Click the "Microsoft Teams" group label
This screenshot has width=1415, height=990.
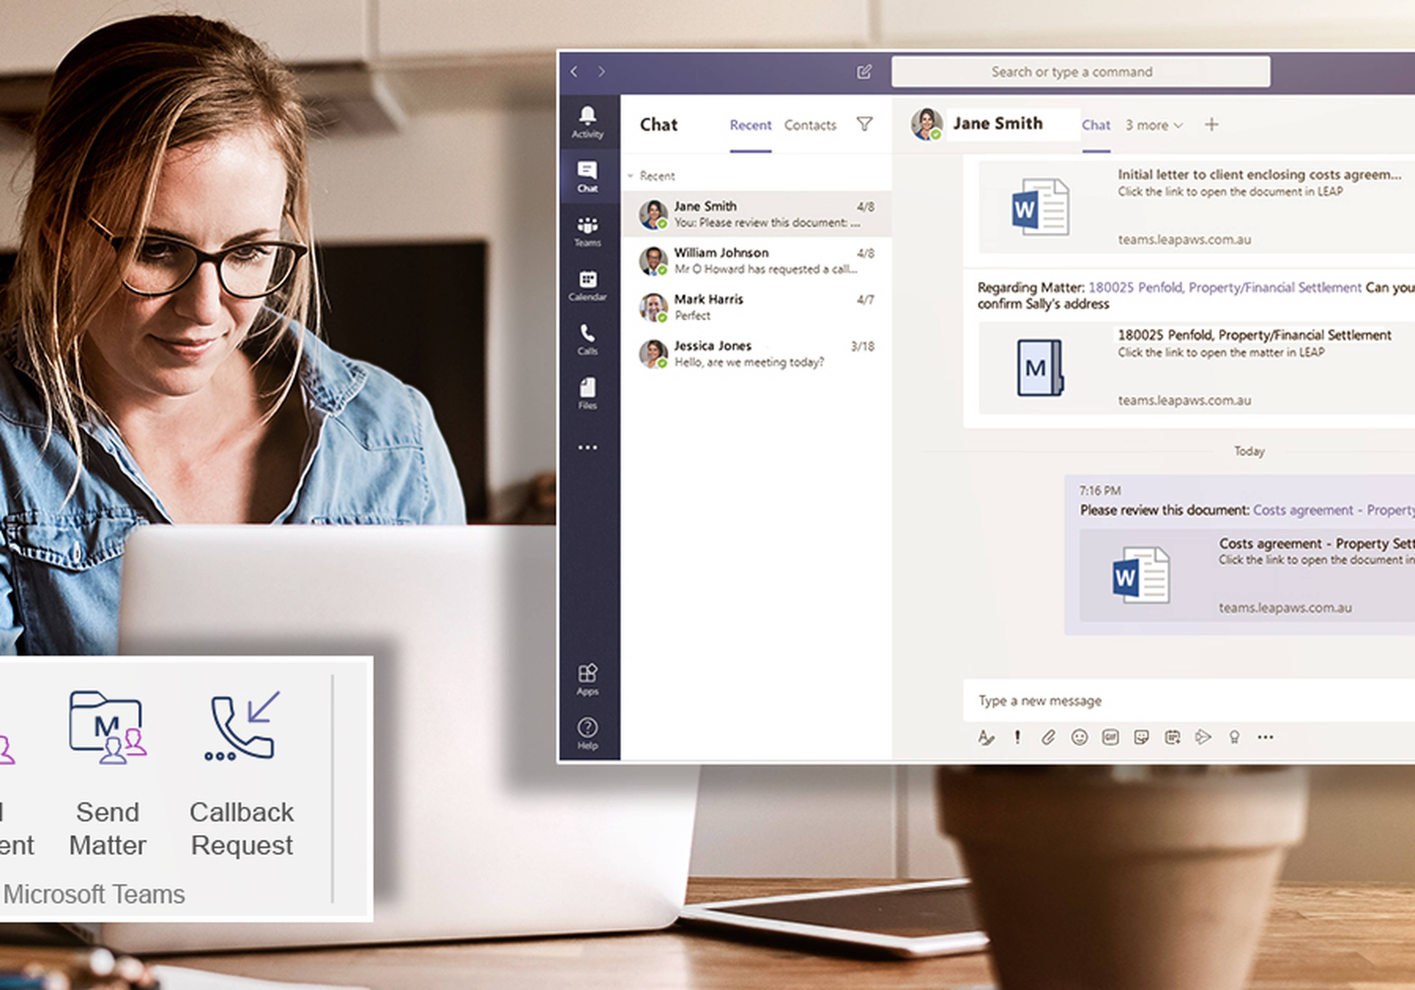point(94,894)
